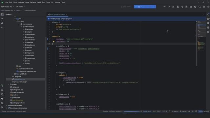
Task: Close the build.gradle.kts editor tab
Action: click(67, 14)
